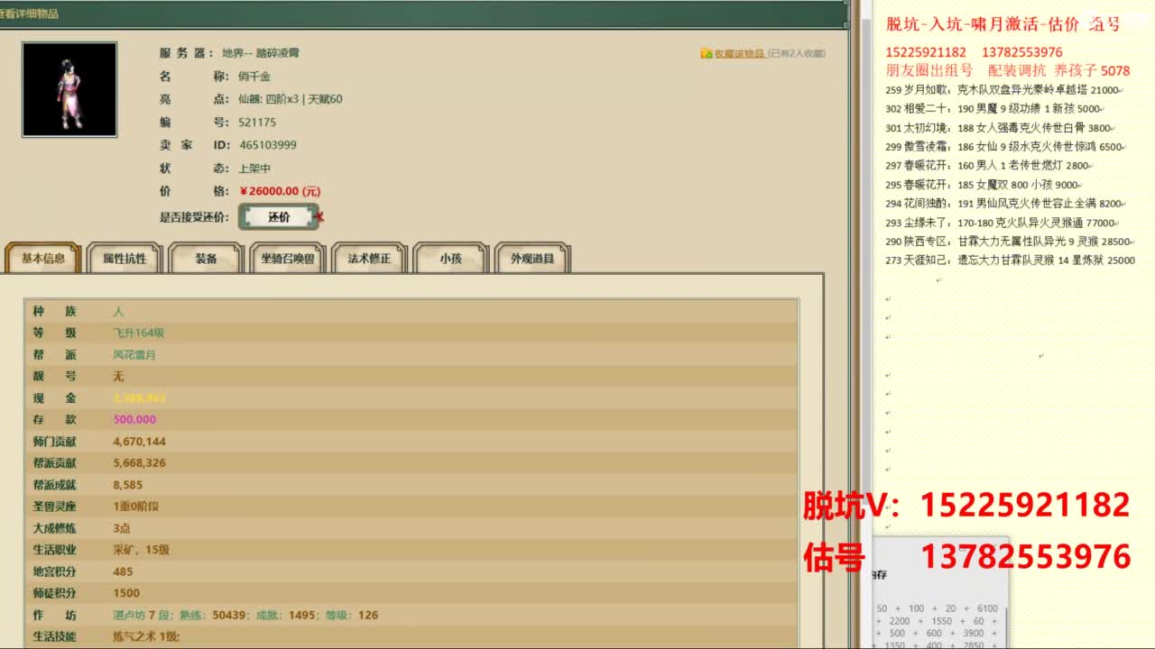Switch to the 属性抗性 tab
This screenshot has width=1155, height=649.
125,259
